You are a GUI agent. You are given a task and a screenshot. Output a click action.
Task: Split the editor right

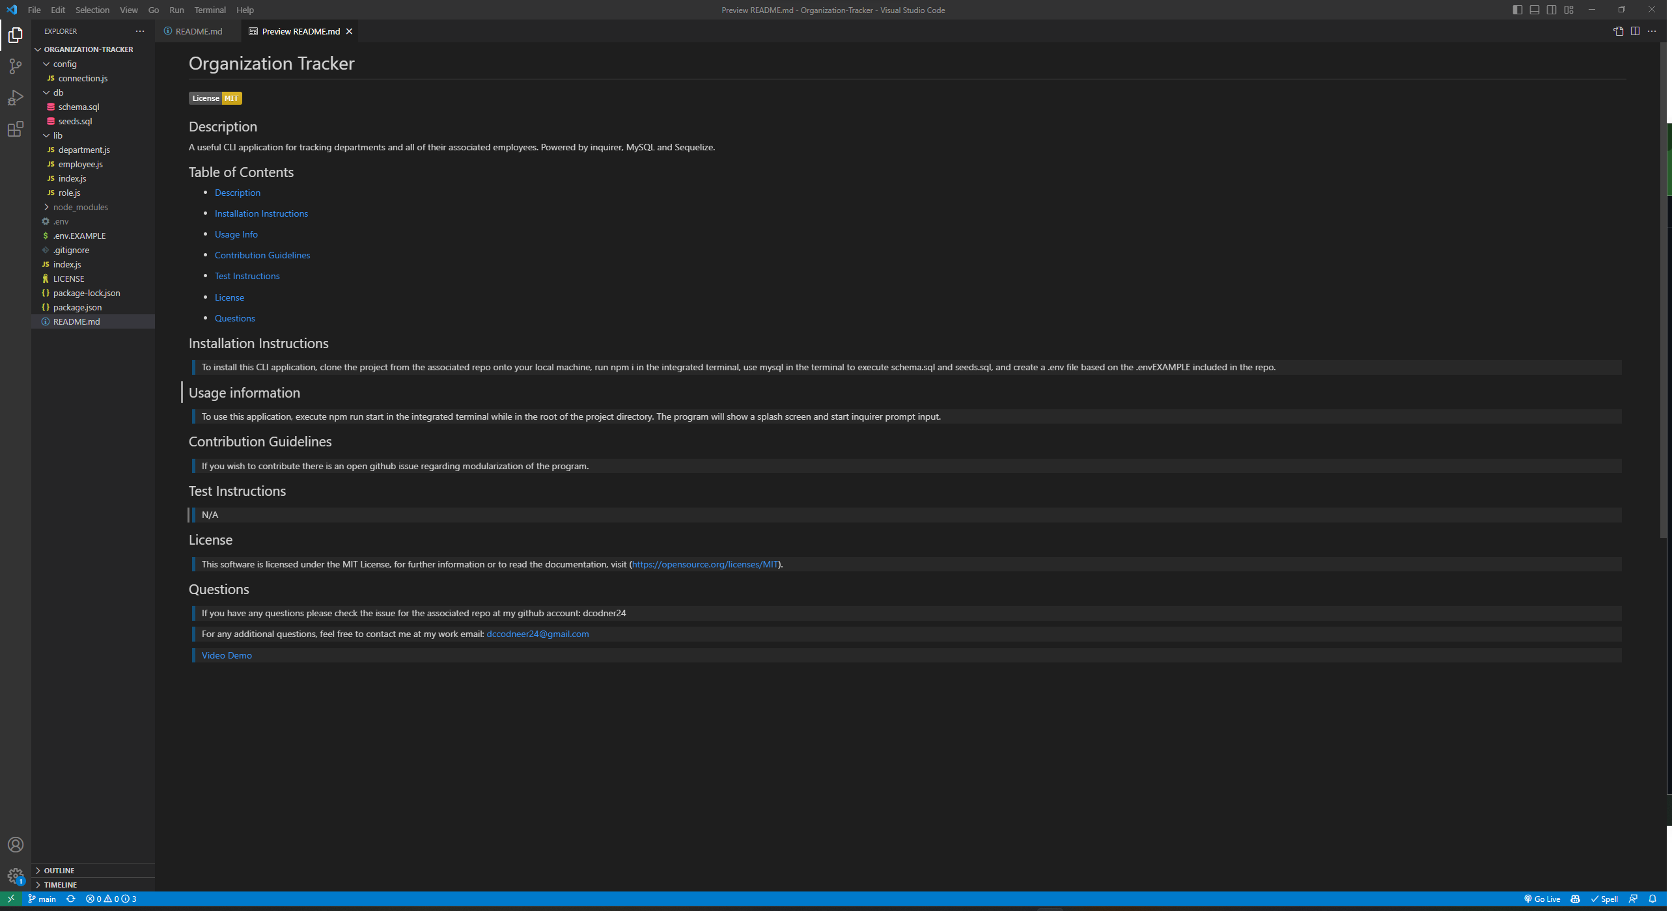pyautogui.click(x=1635, y=31)
